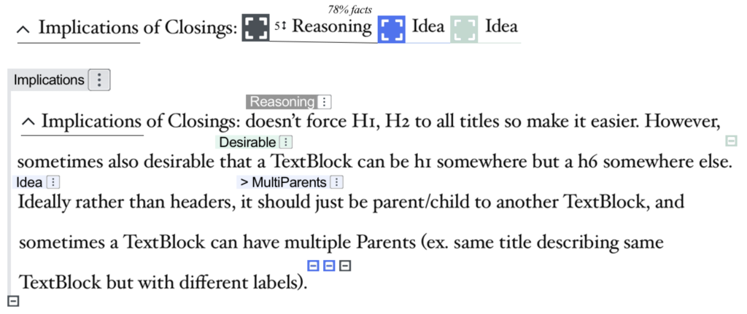
Task: Select the first Idea tab in the header
Action: (427, 26)
